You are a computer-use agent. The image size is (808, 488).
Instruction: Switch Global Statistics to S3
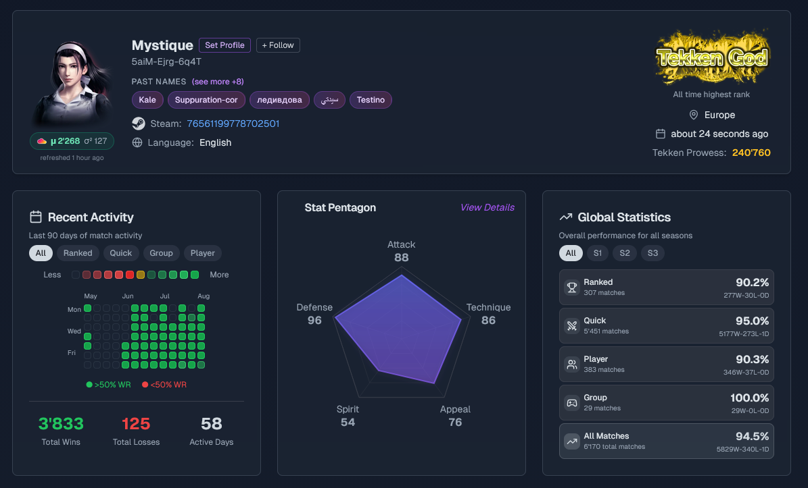[652, 253]
